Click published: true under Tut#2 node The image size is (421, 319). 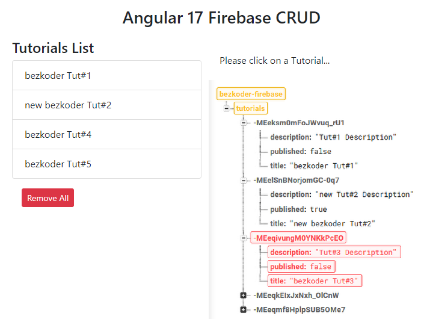[298, 209]
